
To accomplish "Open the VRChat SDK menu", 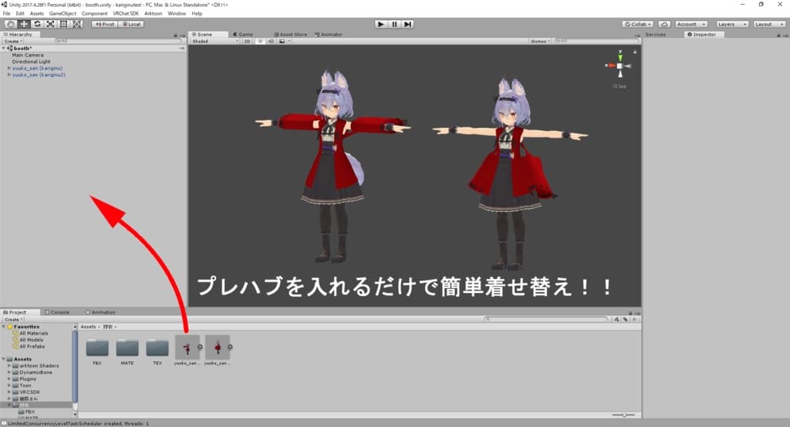I will click(x=126, y=14).
